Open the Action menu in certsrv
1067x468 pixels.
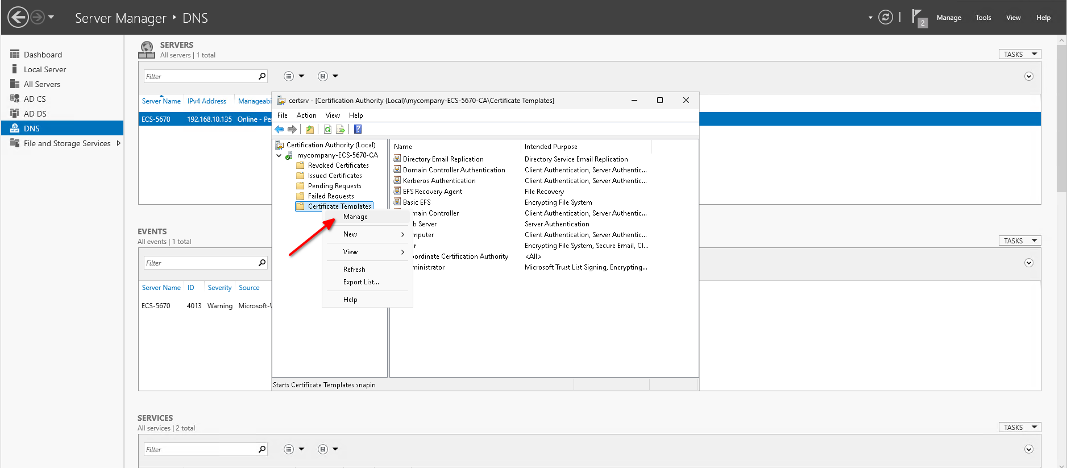[x=306, y=115]
